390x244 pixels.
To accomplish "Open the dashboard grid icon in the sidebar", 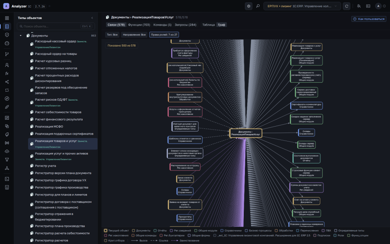I will point(7,18).
